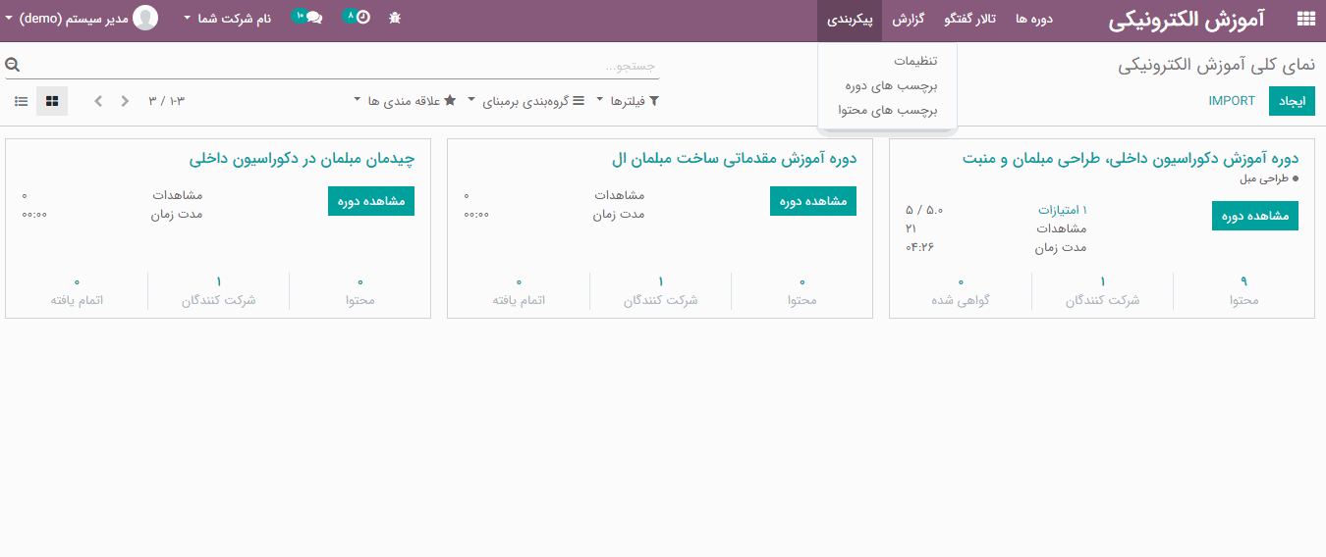This screenshot has width=1326, height=557.
Task: Open the activities clock icon
Action: (x=361, y=18)
